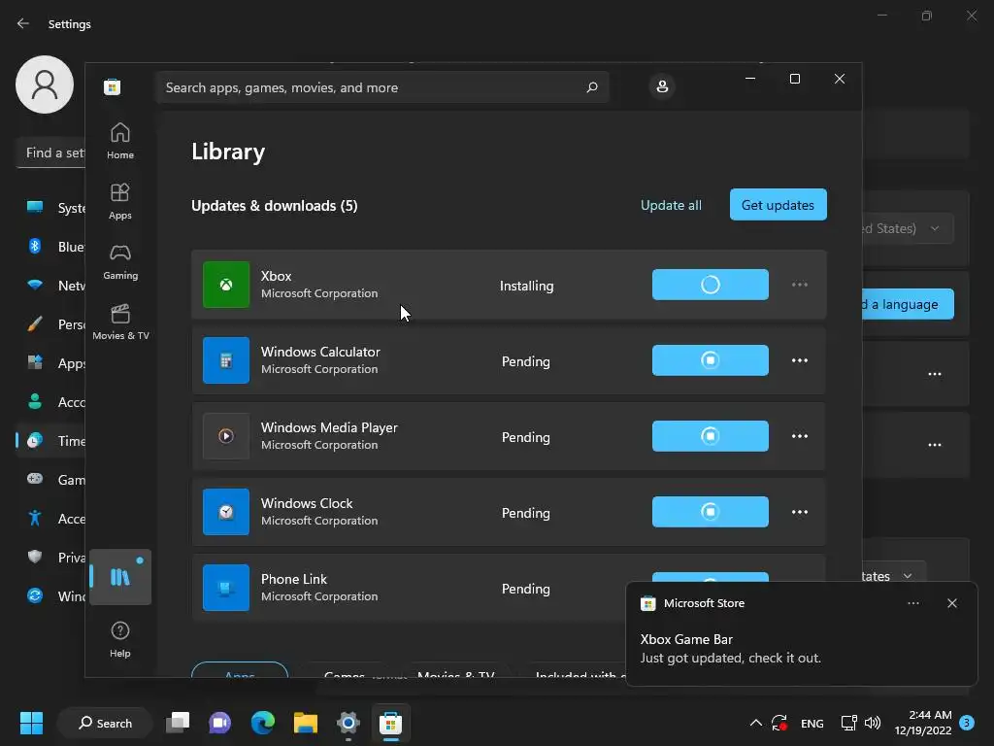This screenshot has height=746, width=994.
Task: Open the Windows Start menu
Action: point(31,723)
